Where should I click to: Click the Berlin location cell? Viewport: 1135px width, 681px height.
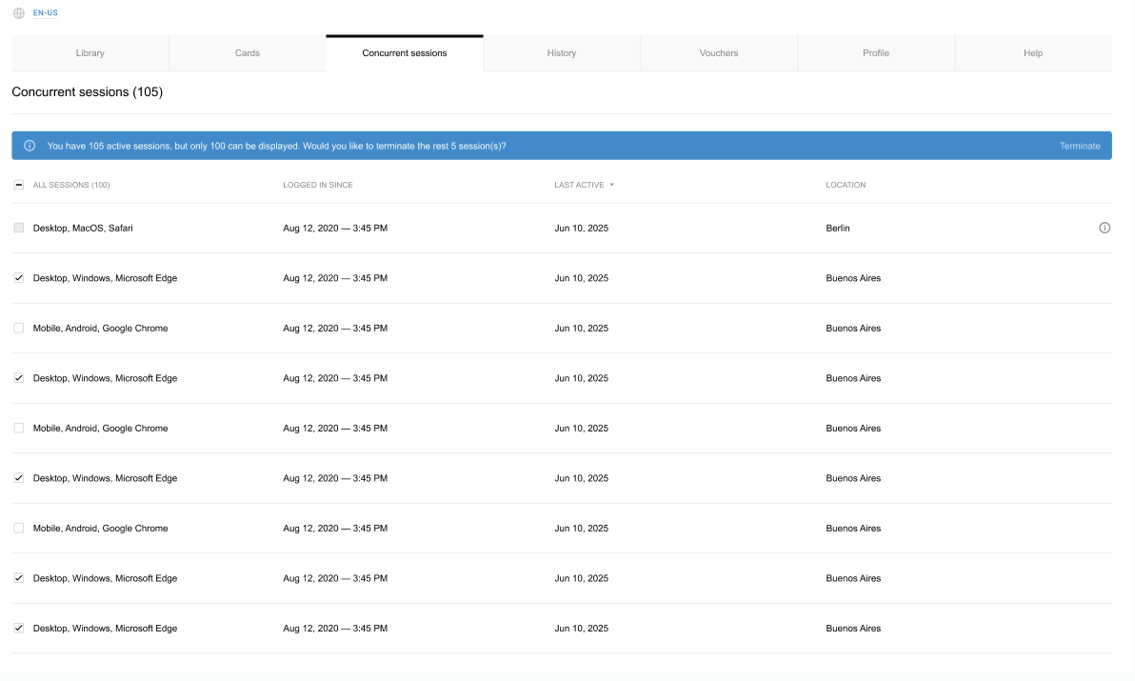click(x=838, y=228)
